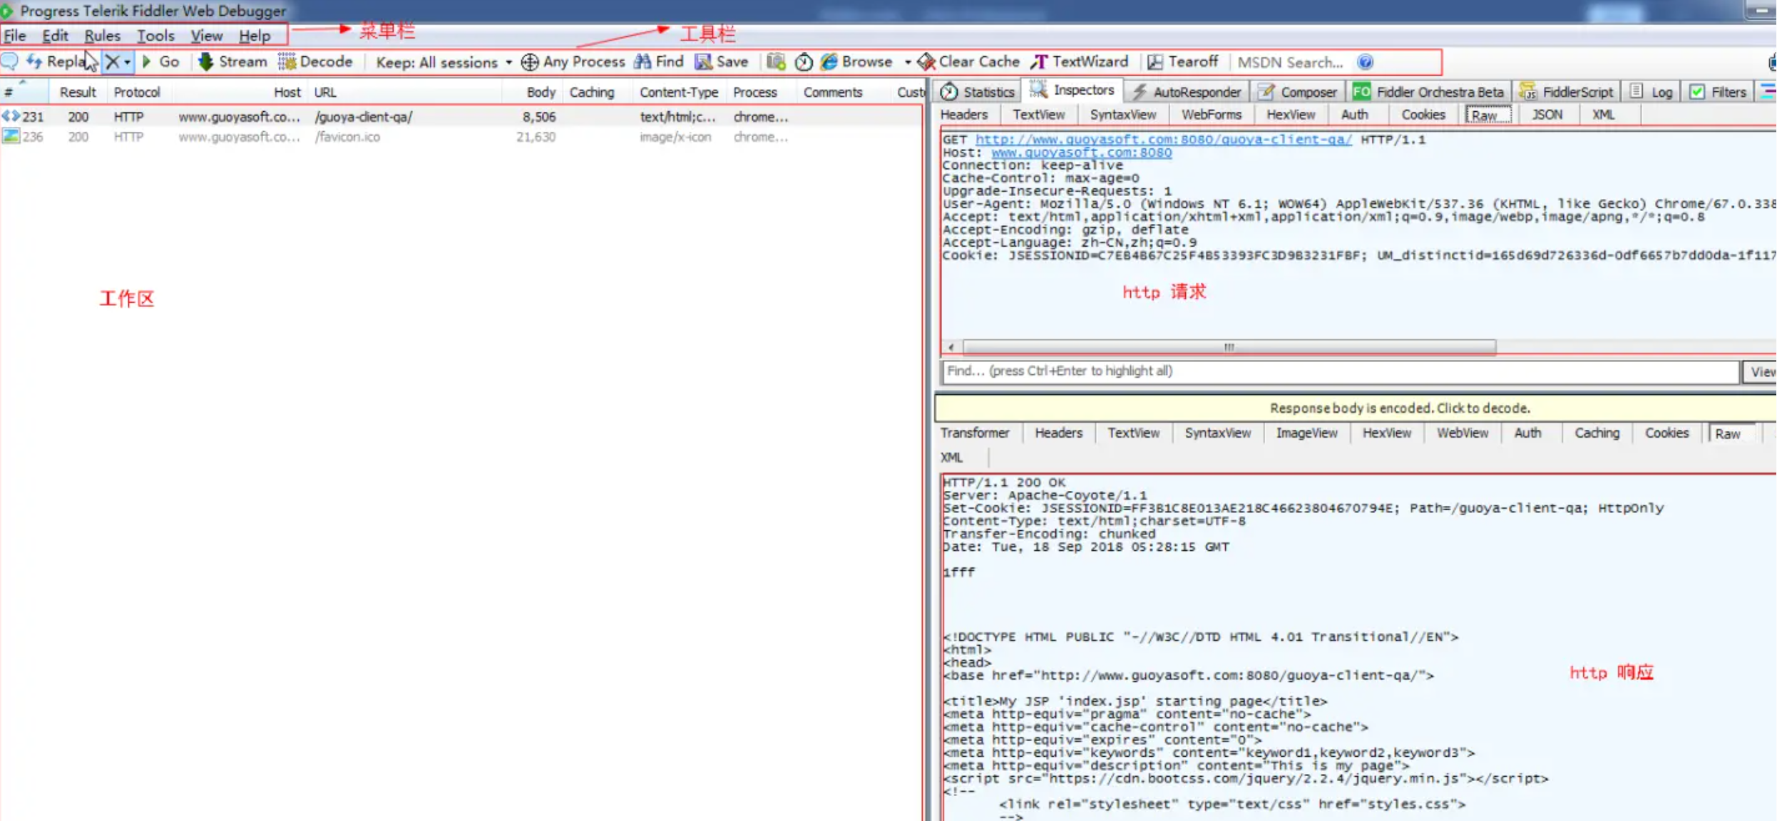Select response Caching tab

tap(1597, 433)
